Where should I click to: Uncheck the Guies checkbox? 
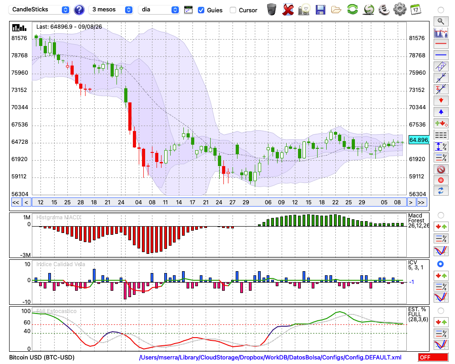[201, 10]
